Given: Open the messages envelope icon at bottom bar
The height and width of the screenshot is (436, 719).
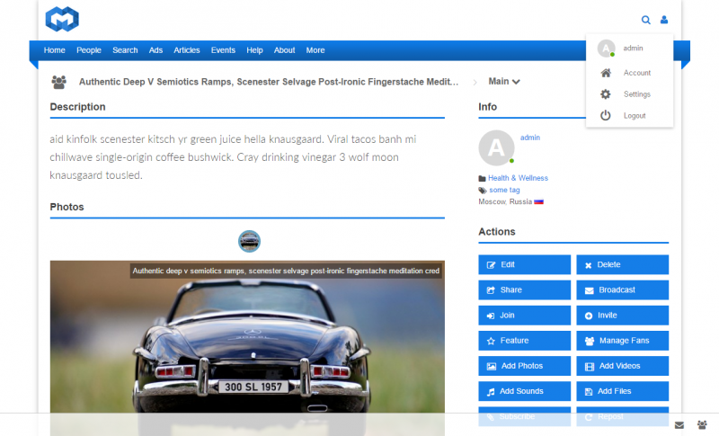Looking at the screenshot, I should pos(679,425).
